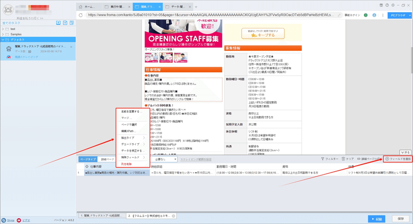
Task: Open settings gear in title bar
Action: (x=393, y=5)
